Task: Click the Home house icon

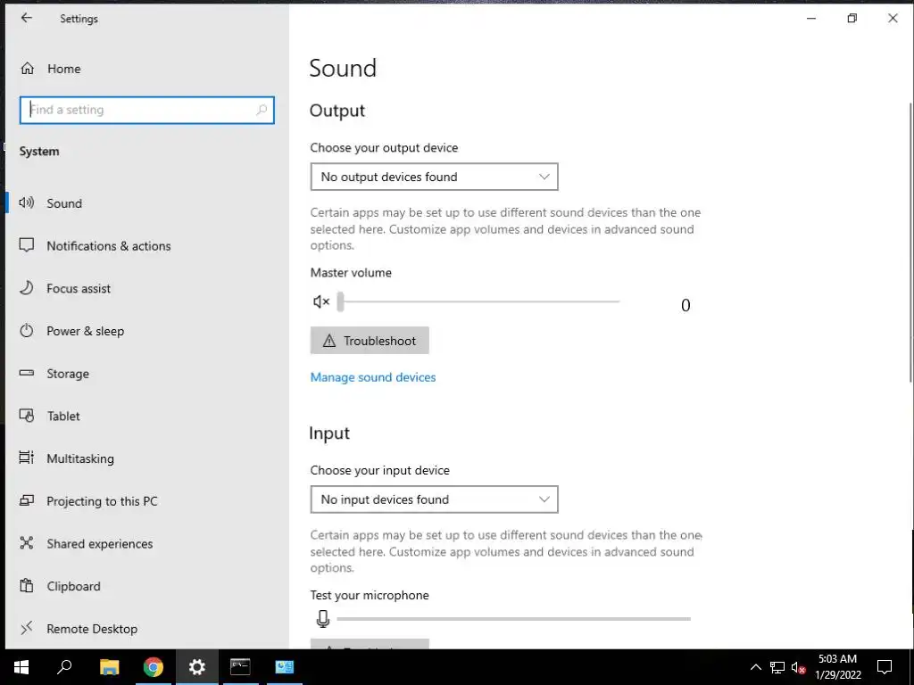Action: point(27,68)
